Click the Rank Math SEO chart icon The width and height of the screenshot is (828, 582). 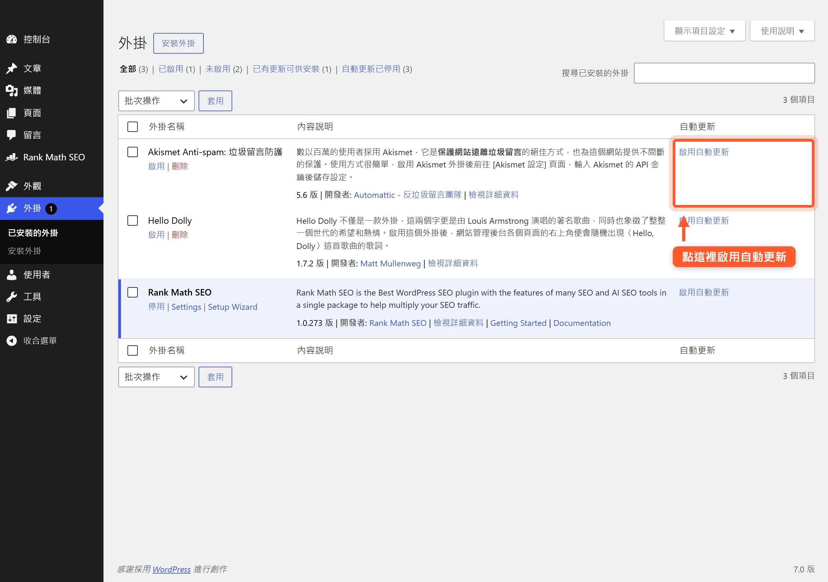point(12,157)
